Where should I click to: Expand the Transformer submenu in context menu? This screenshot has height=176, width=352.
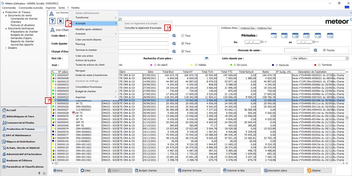click(x=93, y=18)
